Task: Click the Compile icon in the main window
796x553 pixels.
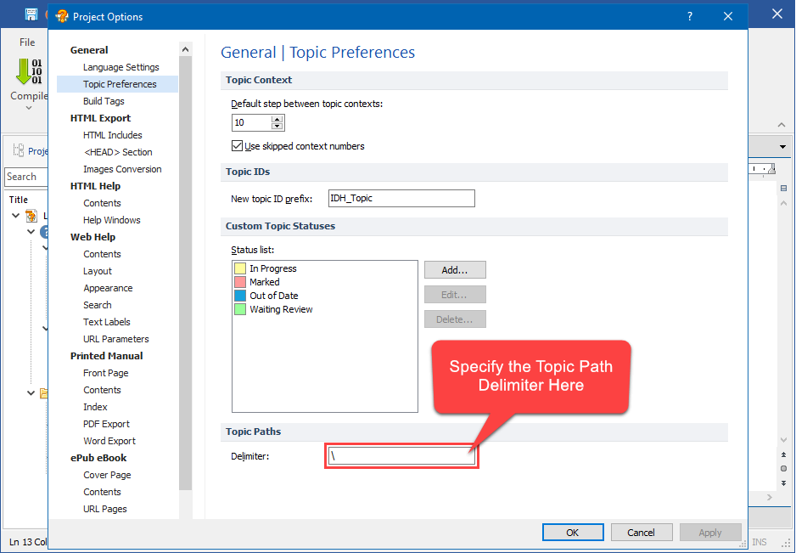Action: pos(29,71)
